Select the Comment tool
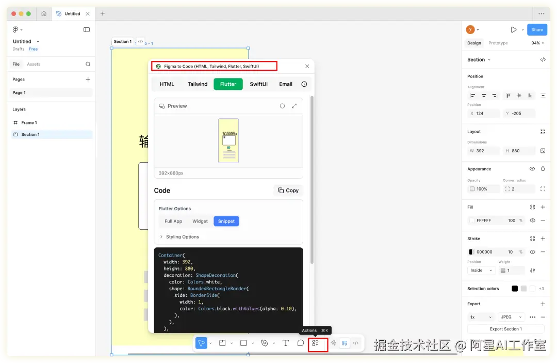Screen dimensions: 557x363 click(301, 343)
